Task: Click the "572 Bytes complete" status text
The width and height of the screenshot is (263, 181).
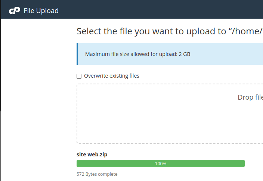Action: (97, 174)
